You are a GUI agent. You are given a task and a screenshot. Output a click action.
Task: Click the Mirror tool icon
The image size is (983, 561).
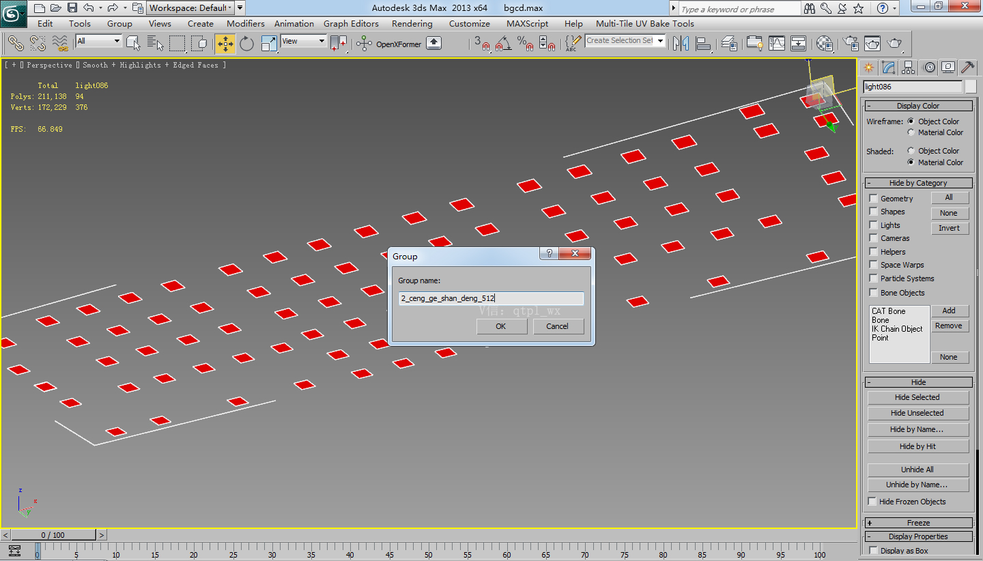(x=681, y=44)
